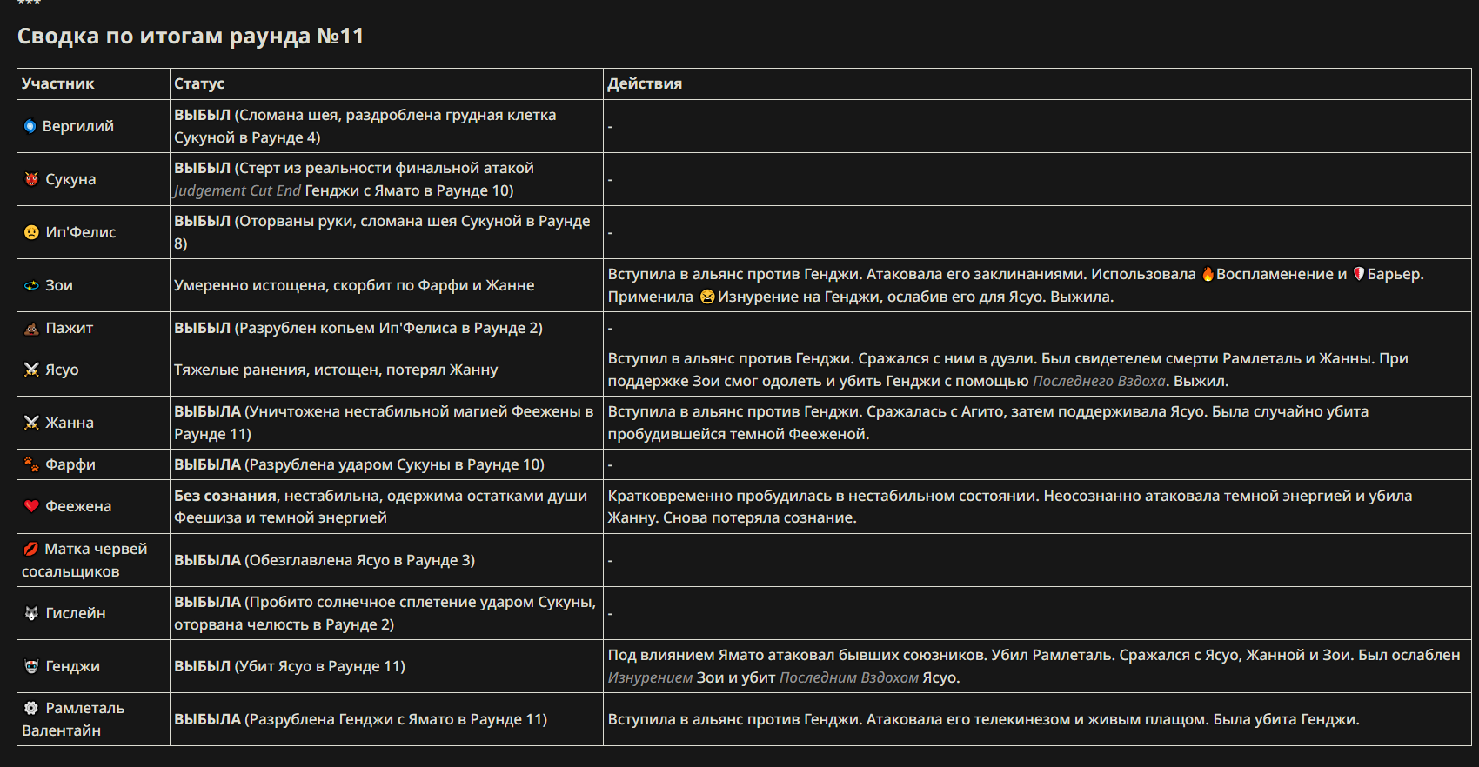Click the lips icon by Матка червей
This screenshot has width=1479, height=767.
(31, 549)
